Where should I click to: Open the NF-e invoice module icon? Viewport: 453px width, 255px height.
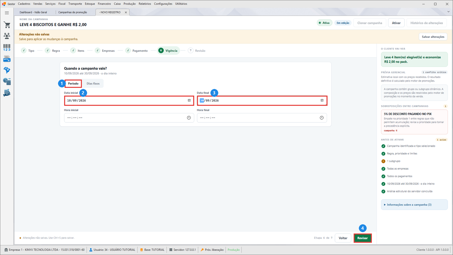[7, 70]
